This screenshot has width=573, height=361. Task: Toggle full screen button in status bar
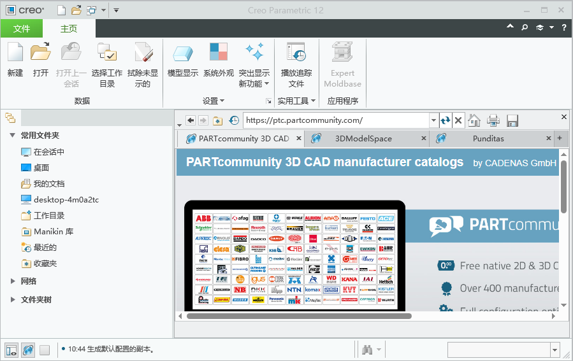pyautogui.click(x=45, y=350)
